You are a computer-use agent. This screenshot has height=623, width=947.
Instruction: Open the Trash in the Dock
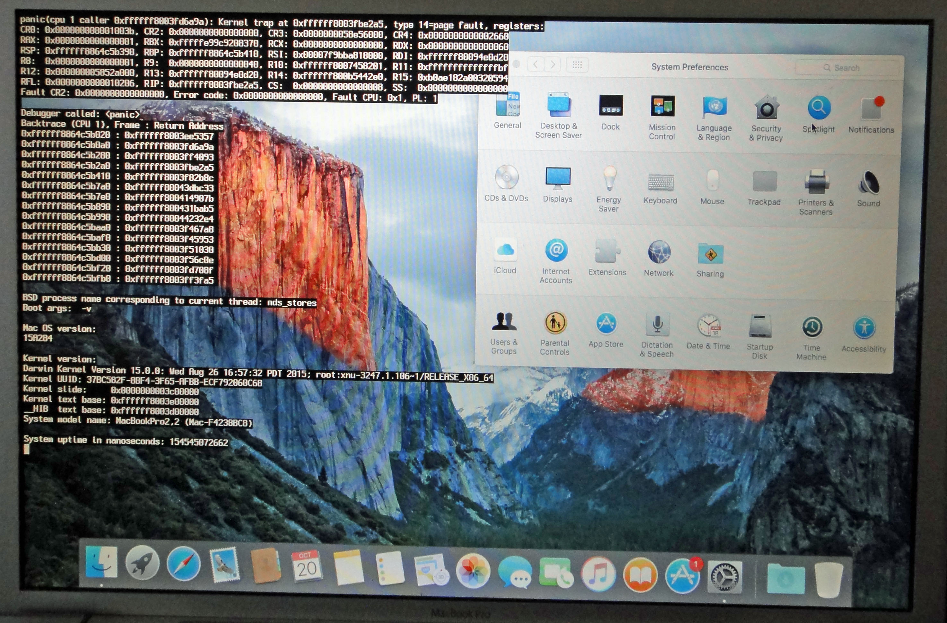[829, 580]
